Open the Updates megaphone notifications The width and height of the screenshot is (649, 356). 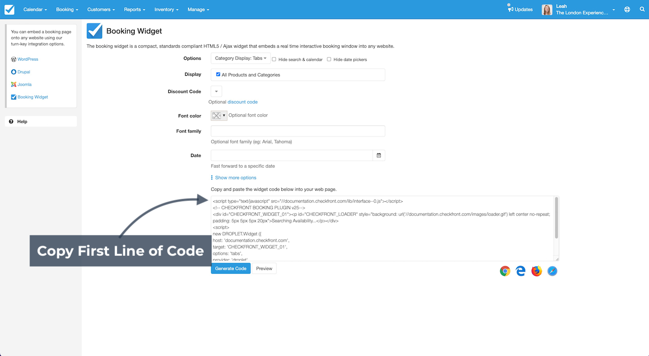pos(510,8)
